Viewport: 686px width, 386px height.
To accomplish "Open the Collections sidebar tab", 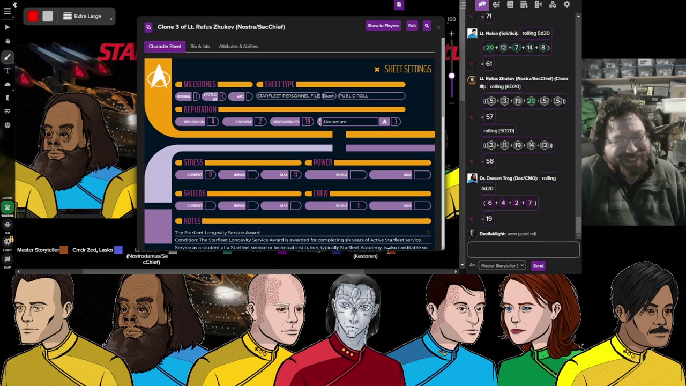I will [x=553, y=5].
